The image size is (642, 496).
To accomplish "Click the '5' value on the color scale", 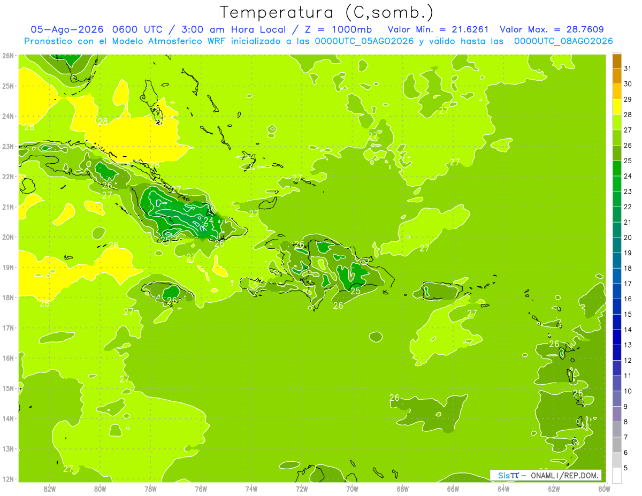I will click(x=626, y=468).
